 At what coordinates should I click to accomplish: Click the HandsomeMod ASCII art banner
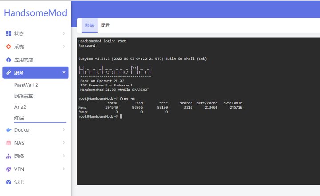coord(115,70)
